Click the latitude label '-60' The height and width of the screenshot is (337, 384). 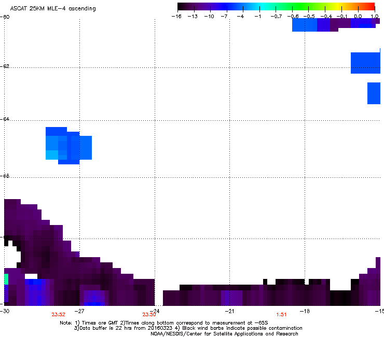5,17
